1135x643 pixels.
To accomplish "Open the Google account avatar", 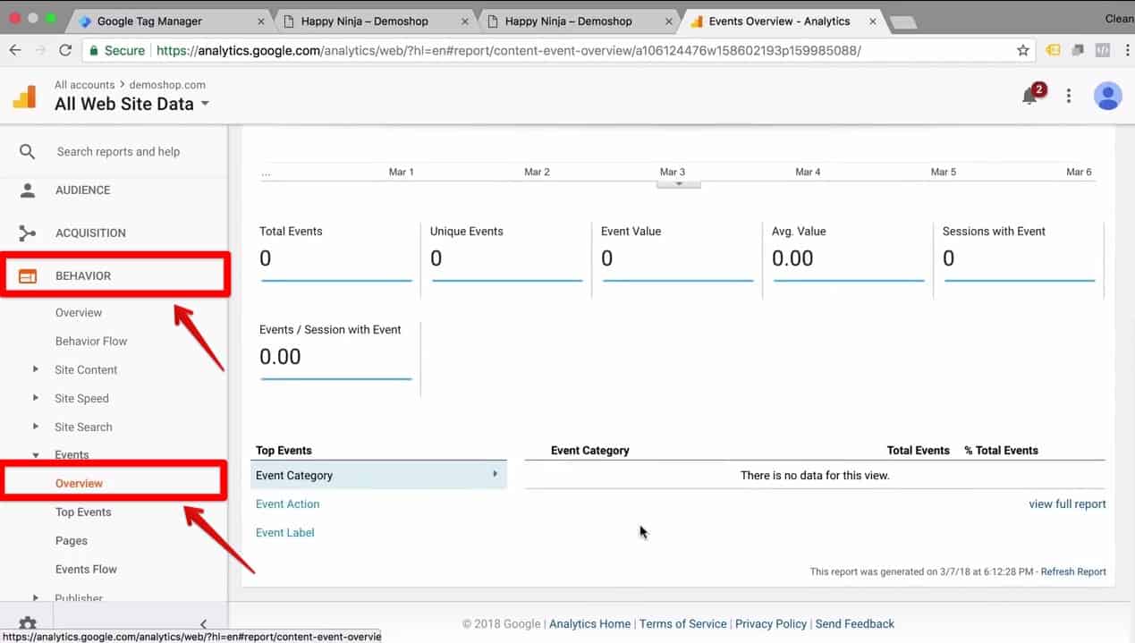I will click(1108, 96).
